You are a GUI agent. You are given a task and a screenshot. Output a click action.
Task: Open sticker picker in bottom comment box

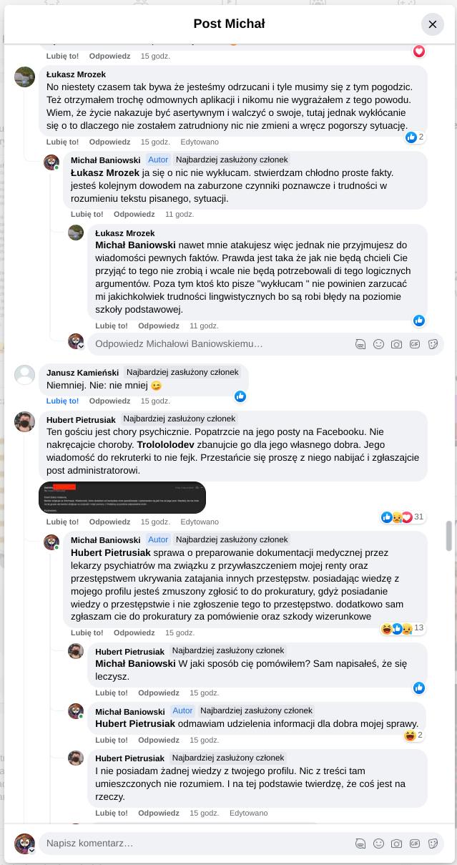(x=433, y=844)
